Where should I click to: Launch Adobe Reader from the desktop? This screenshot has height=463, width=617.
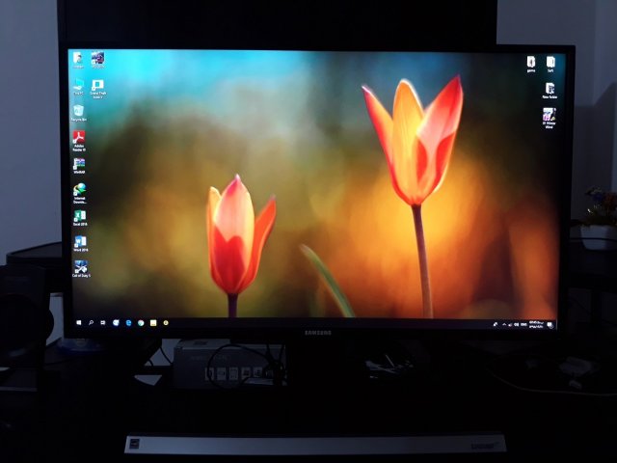click(x=79, y=139)
